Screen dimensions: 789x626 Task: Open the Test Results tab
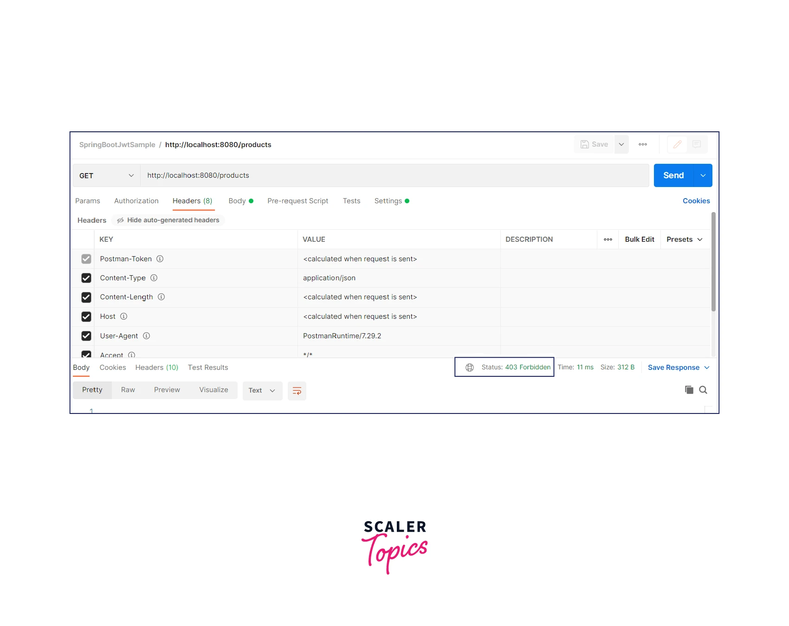208,368
